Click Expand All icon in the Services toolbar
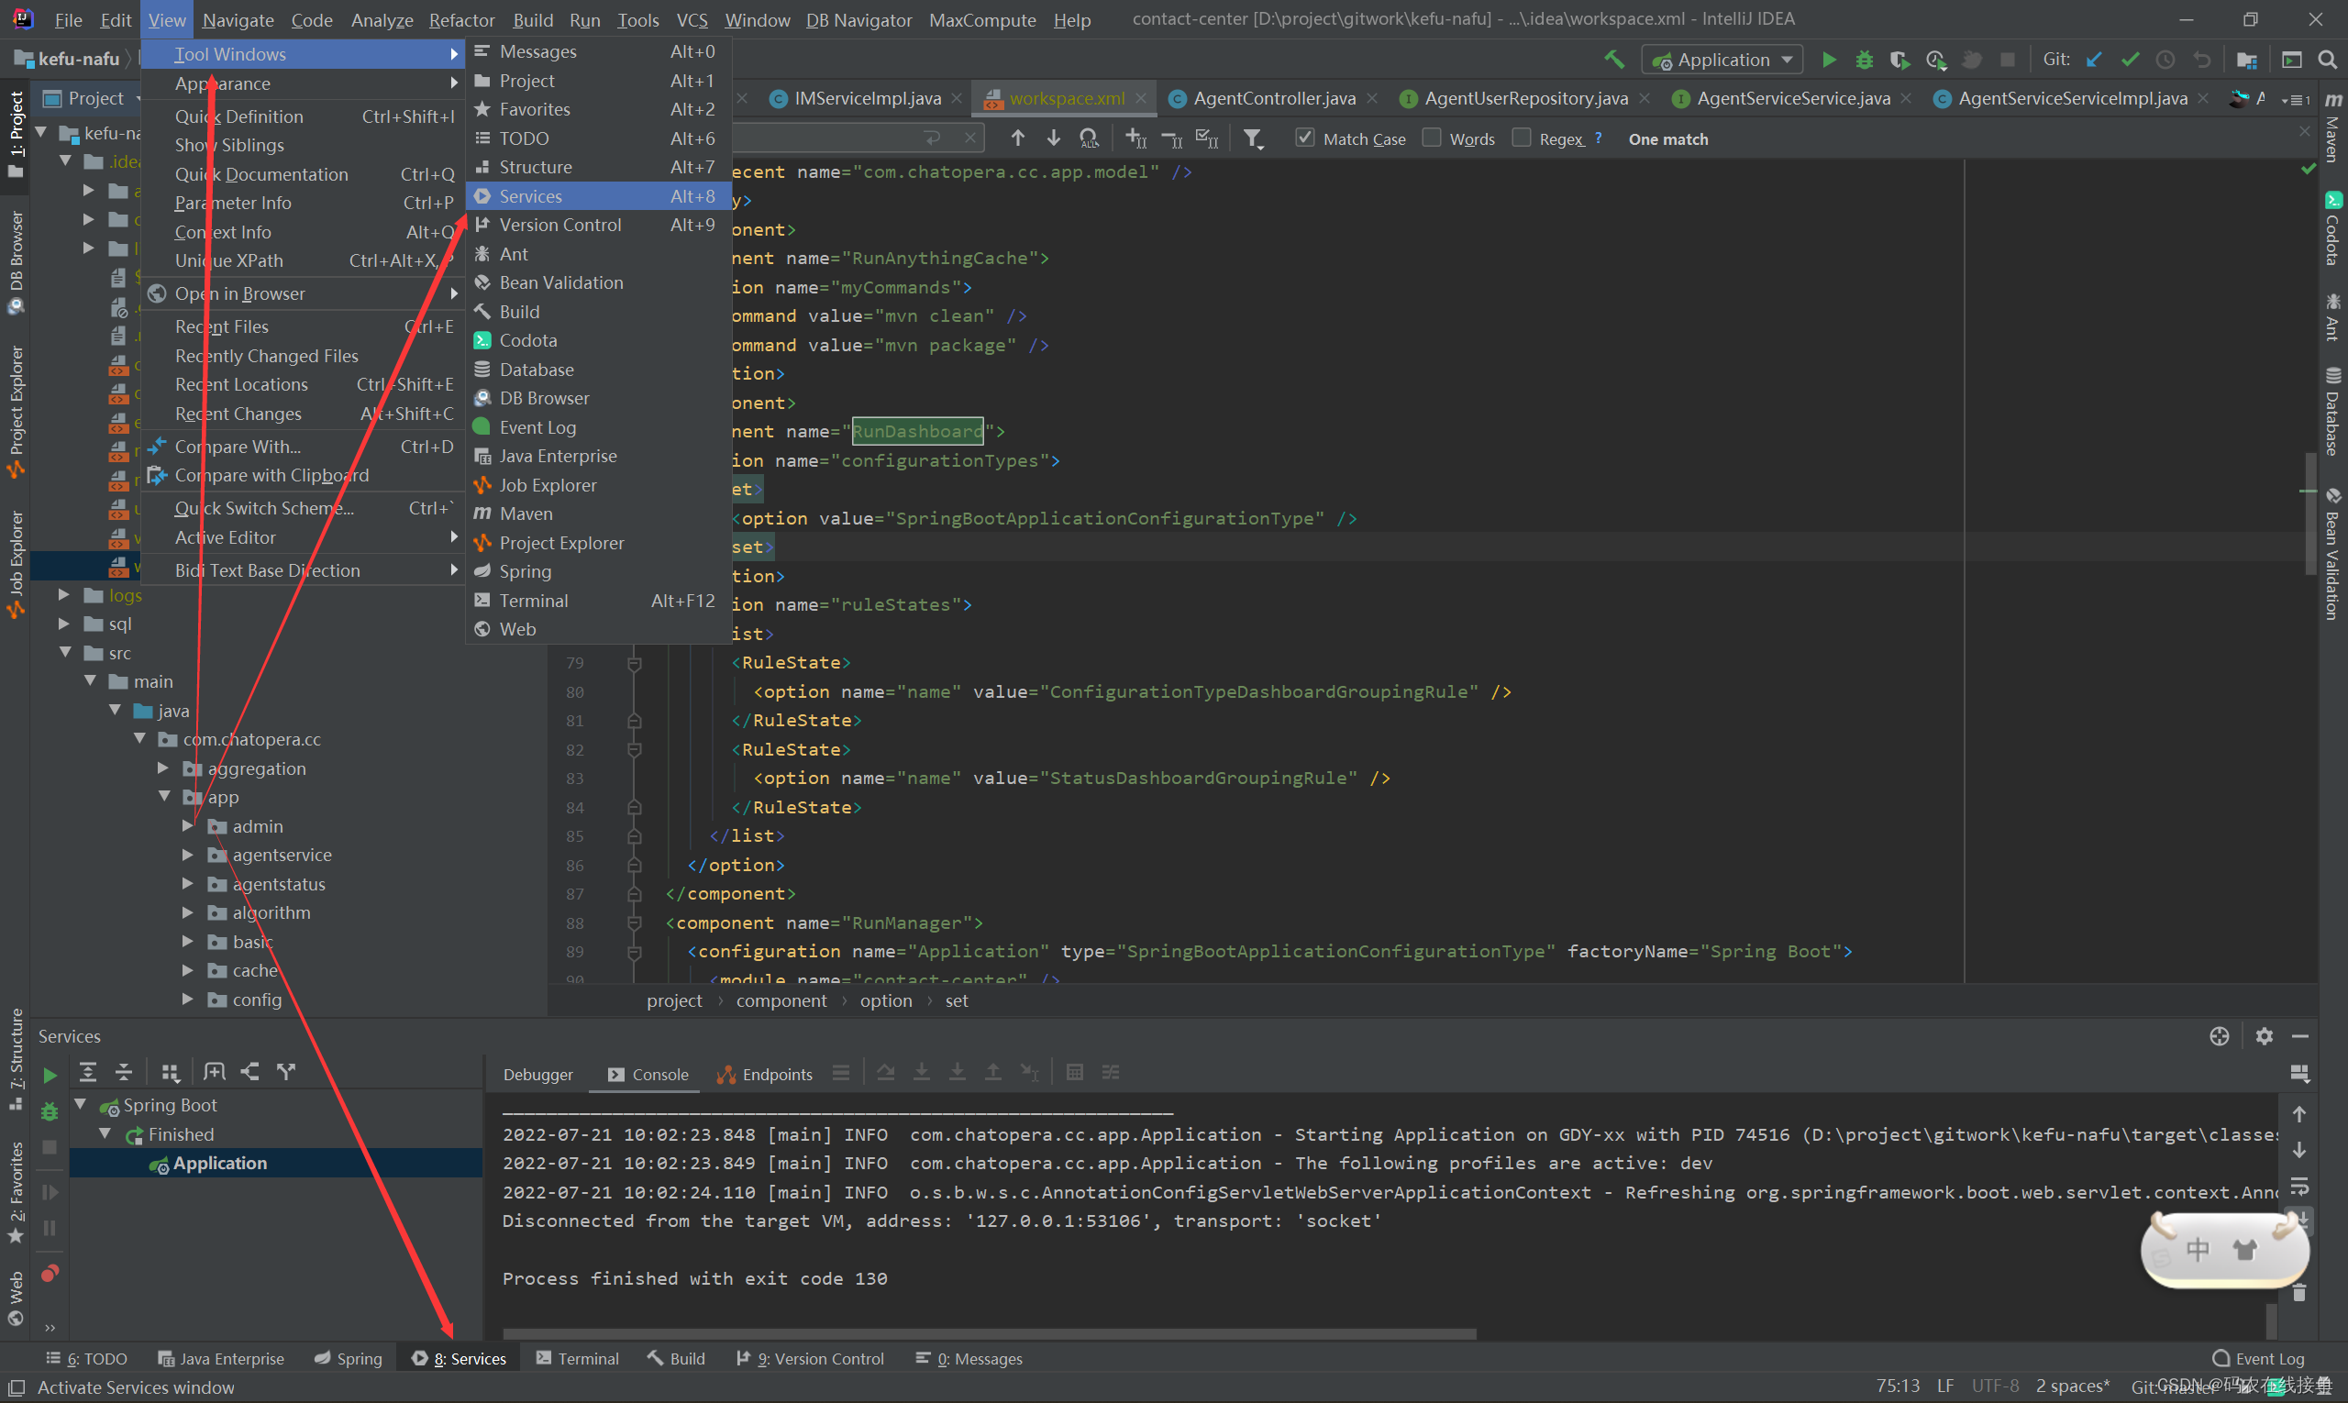 pyautogui.click(x=88, y=1071)
